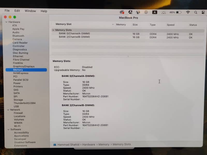Open the Window menu
Image resolution: width=207 pixels, height=155 pixels.
(x=30, y=11)
